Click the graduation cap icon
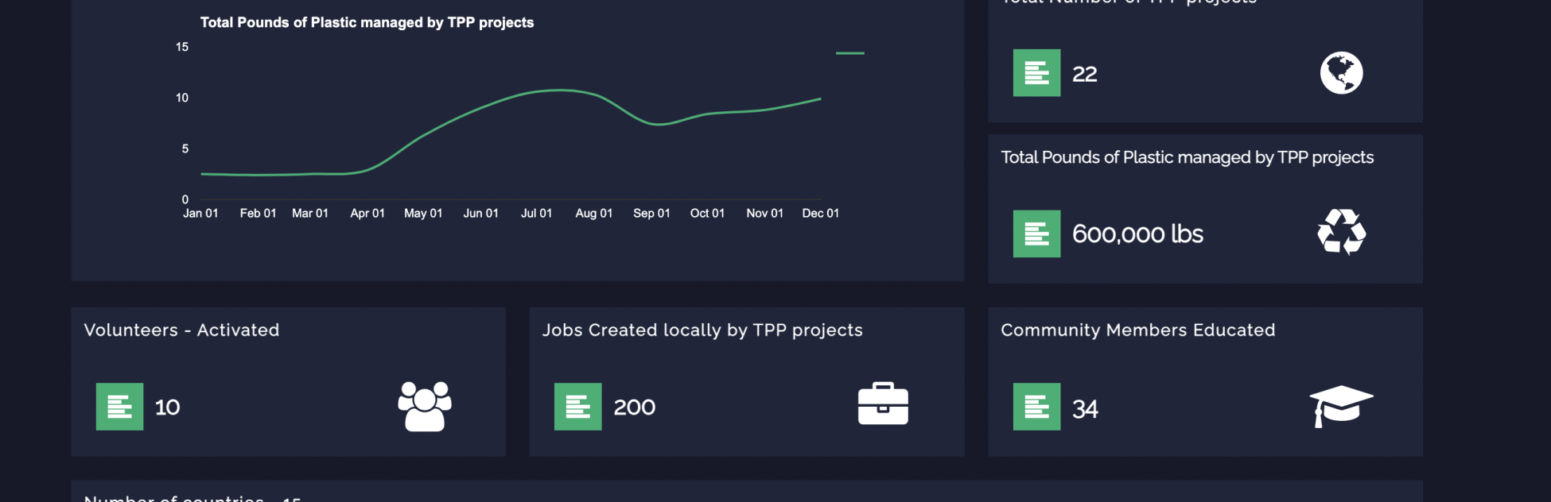This screenshot has width=1551, height=502. click(1341, 405)
